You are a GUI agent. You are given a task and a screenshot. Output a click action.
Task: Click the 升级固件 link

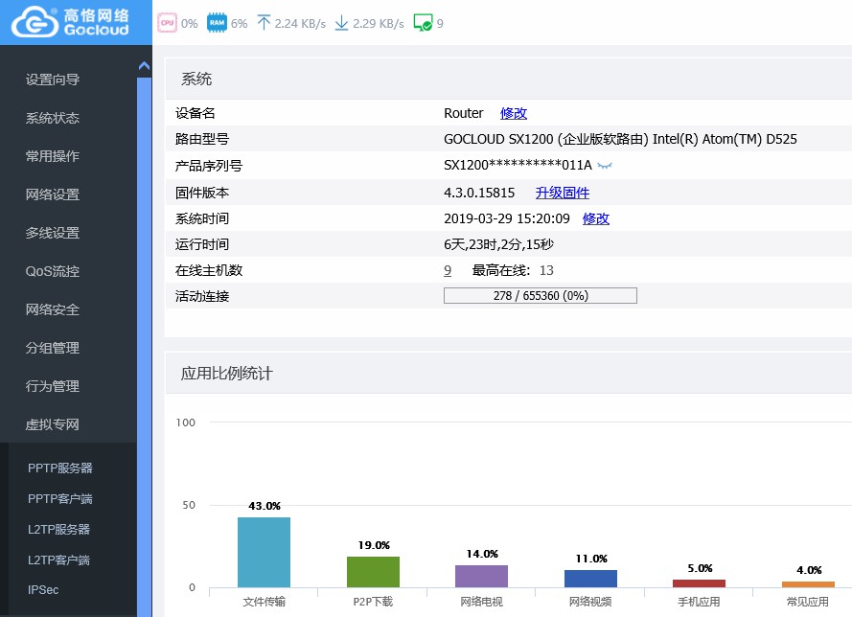click(563, 193)
